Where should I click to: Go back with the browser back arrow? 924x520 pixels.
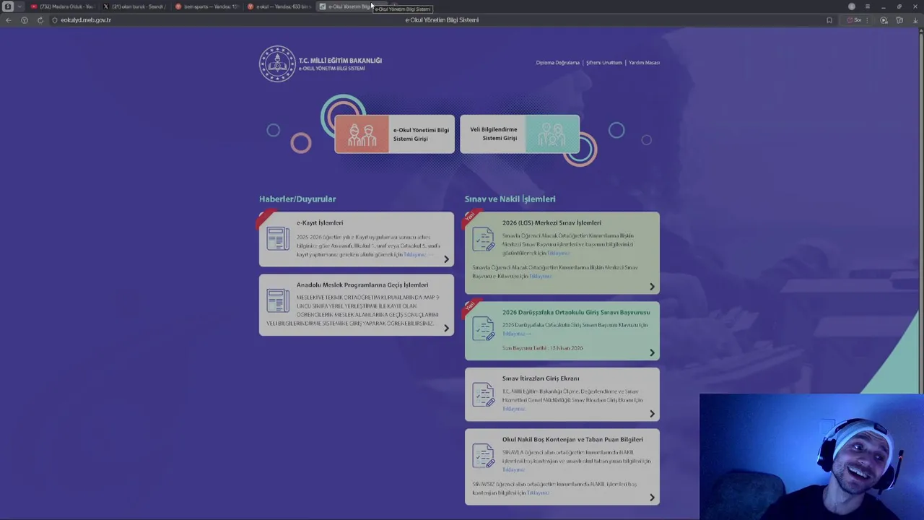click(x=8, y=20)
